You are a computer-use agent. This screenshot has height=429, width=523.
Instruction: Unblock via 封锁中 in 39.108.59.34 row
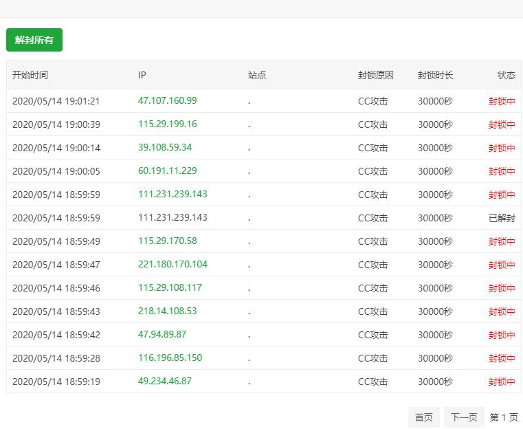[x=502, y=148]
